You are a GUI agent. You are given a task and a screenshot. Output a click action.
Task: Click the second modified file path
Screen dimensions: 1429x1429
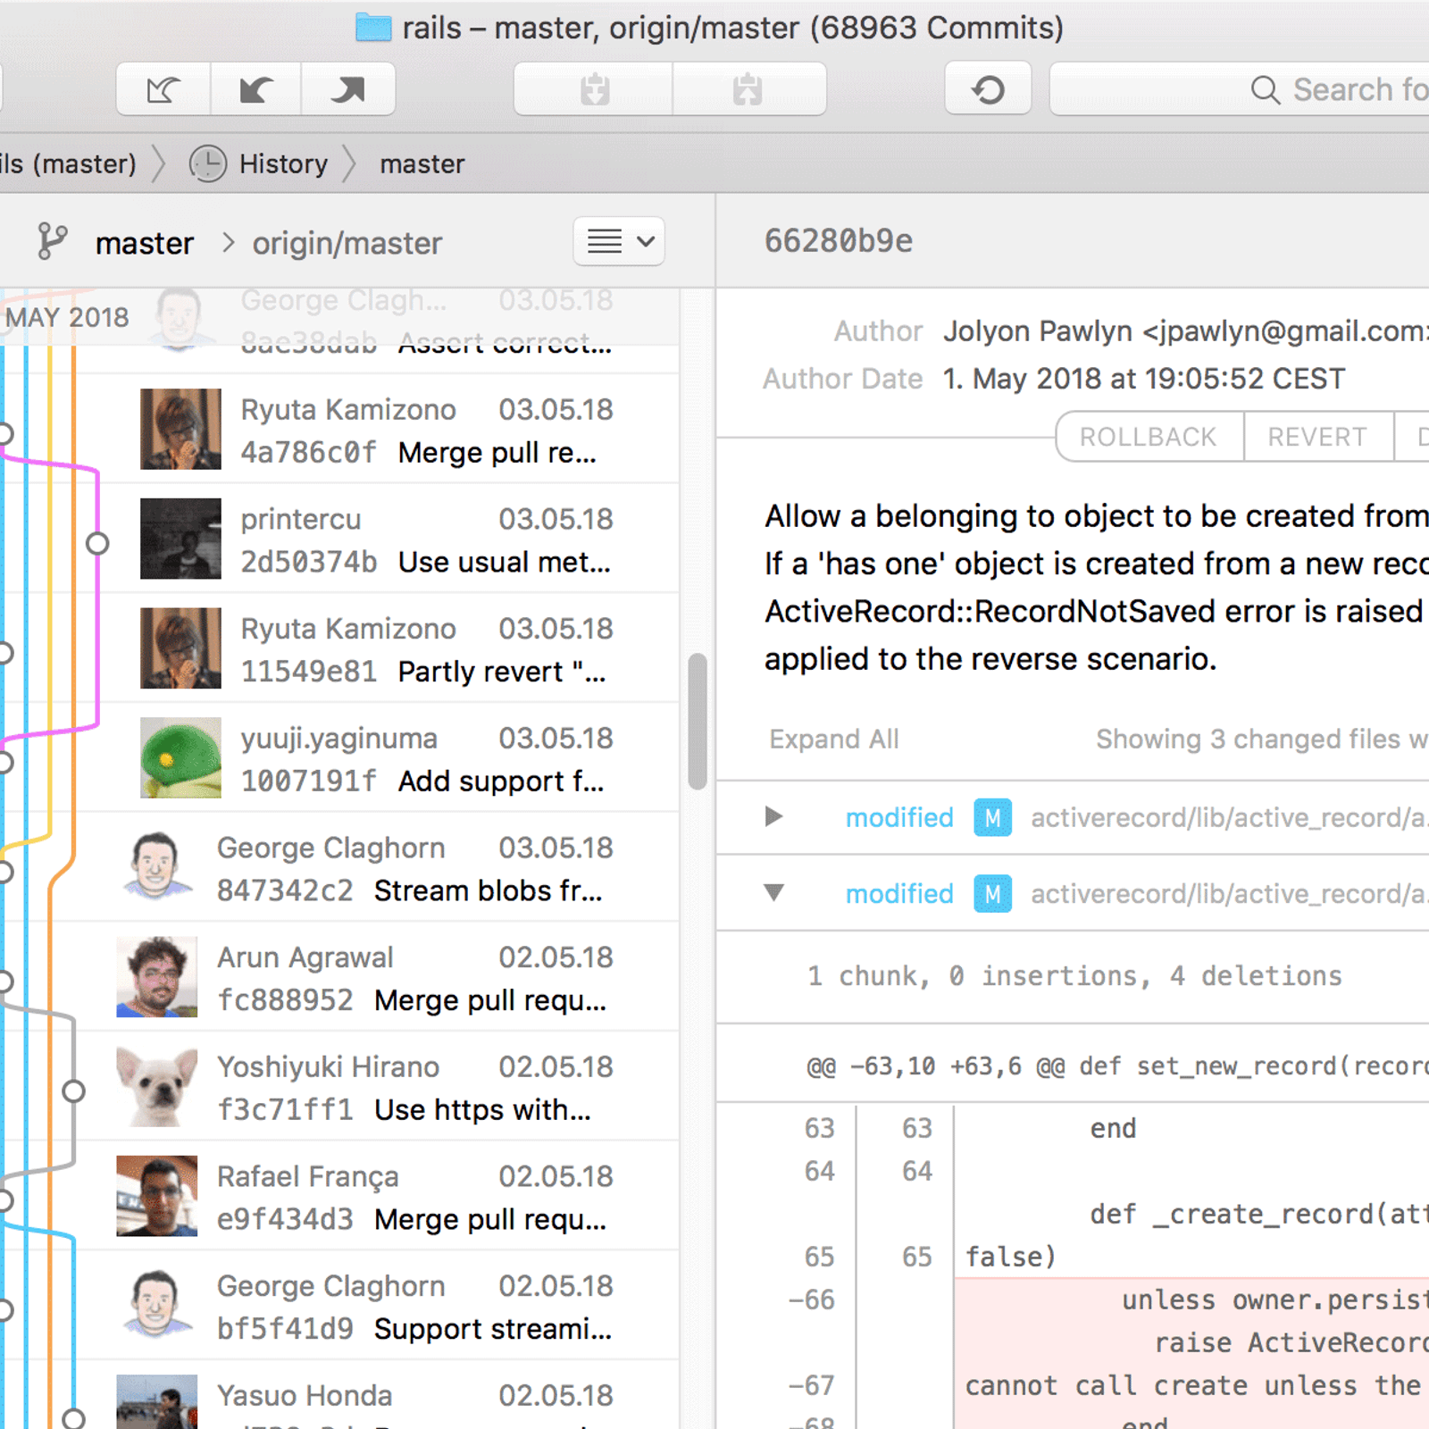1229,894
